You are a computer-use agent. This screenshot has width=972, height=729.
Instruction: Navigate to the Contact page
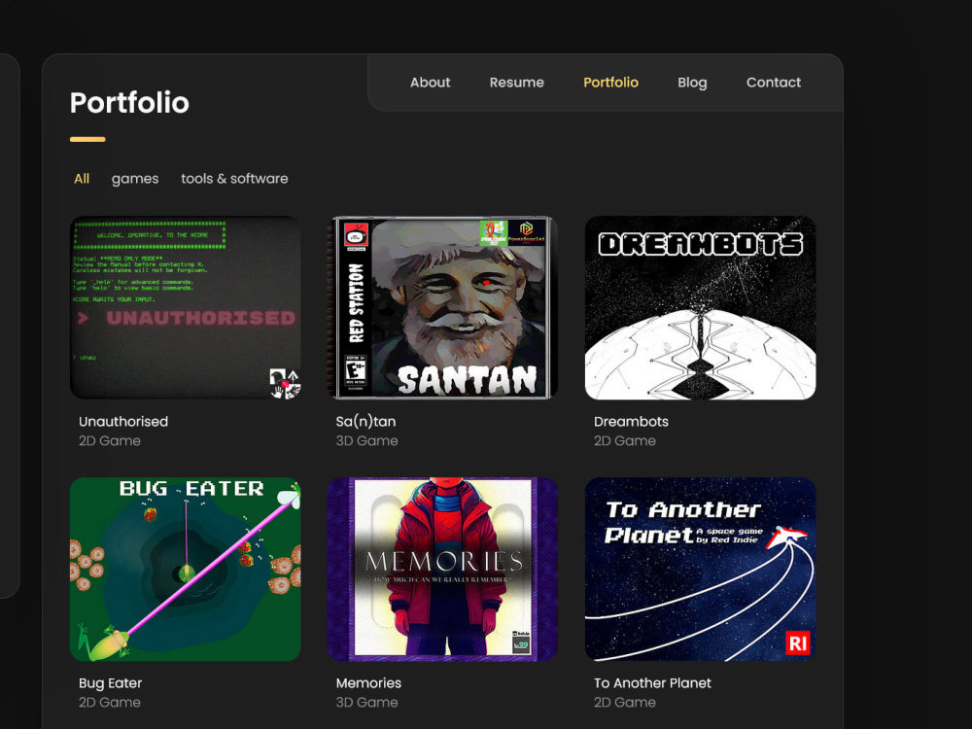[x=773, y=83]
